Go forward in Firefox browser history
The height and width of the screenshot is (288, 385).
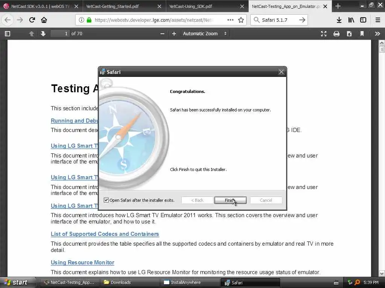20,20
